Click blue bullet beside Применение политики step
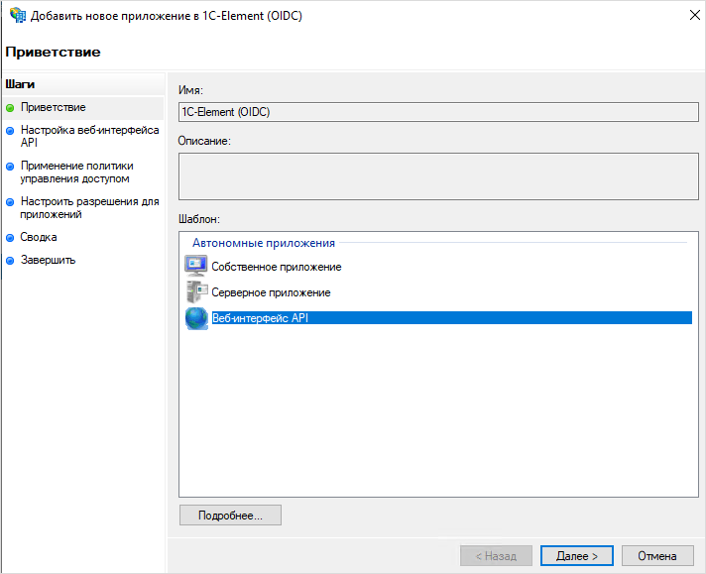Screen dimensions: 706x574 (x=10, y=167)
